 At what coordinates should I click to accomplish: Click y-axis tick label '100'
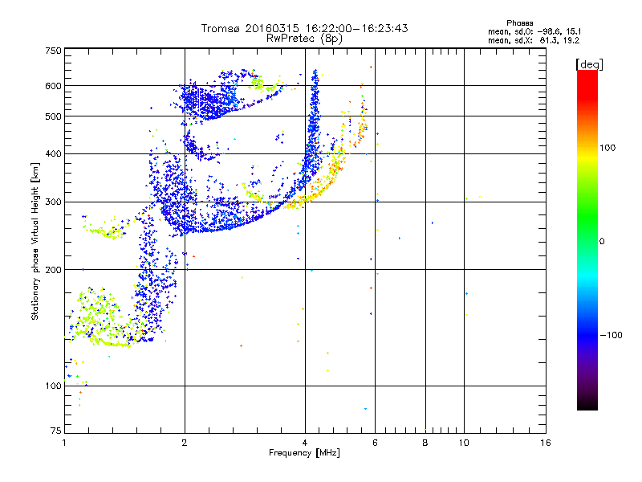tap(53, 386)
